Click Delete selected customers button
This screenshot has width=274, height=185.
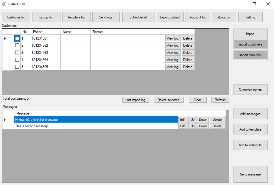(x=168, y=100)
